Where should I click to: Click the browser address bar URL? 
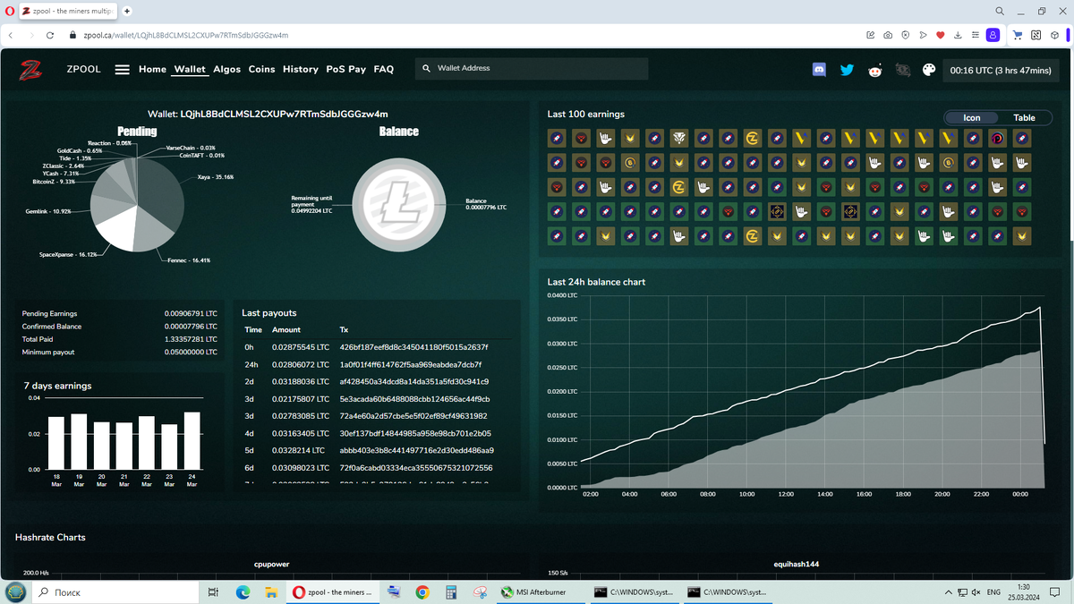point(184,36)
